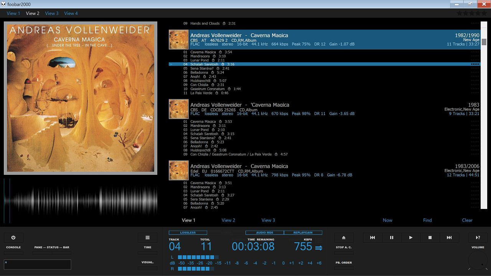
Task: Stop playback with the stop button
Action: (x=430, y=238)
